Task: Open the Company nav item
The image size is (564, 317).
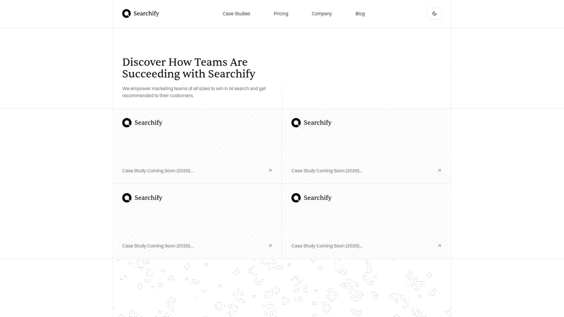Action: click(322, 14)
